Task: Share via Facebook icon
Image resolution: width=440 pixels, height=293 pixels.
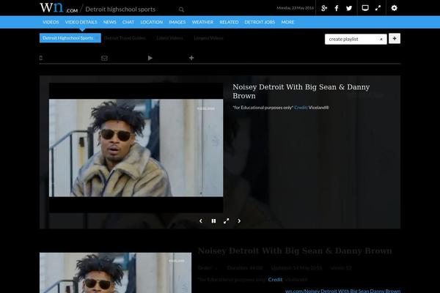Action: [x=337, y=8]
